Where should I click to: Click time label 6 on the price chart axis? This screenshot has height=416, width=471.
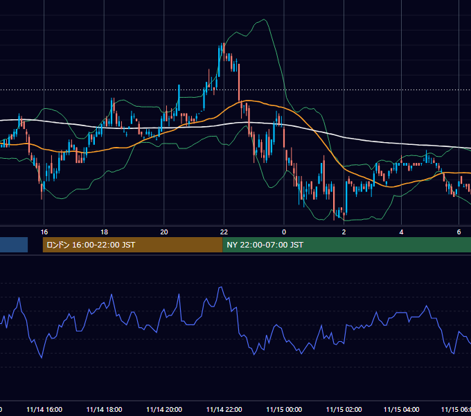pyautogui.click(x=459, y=232)
